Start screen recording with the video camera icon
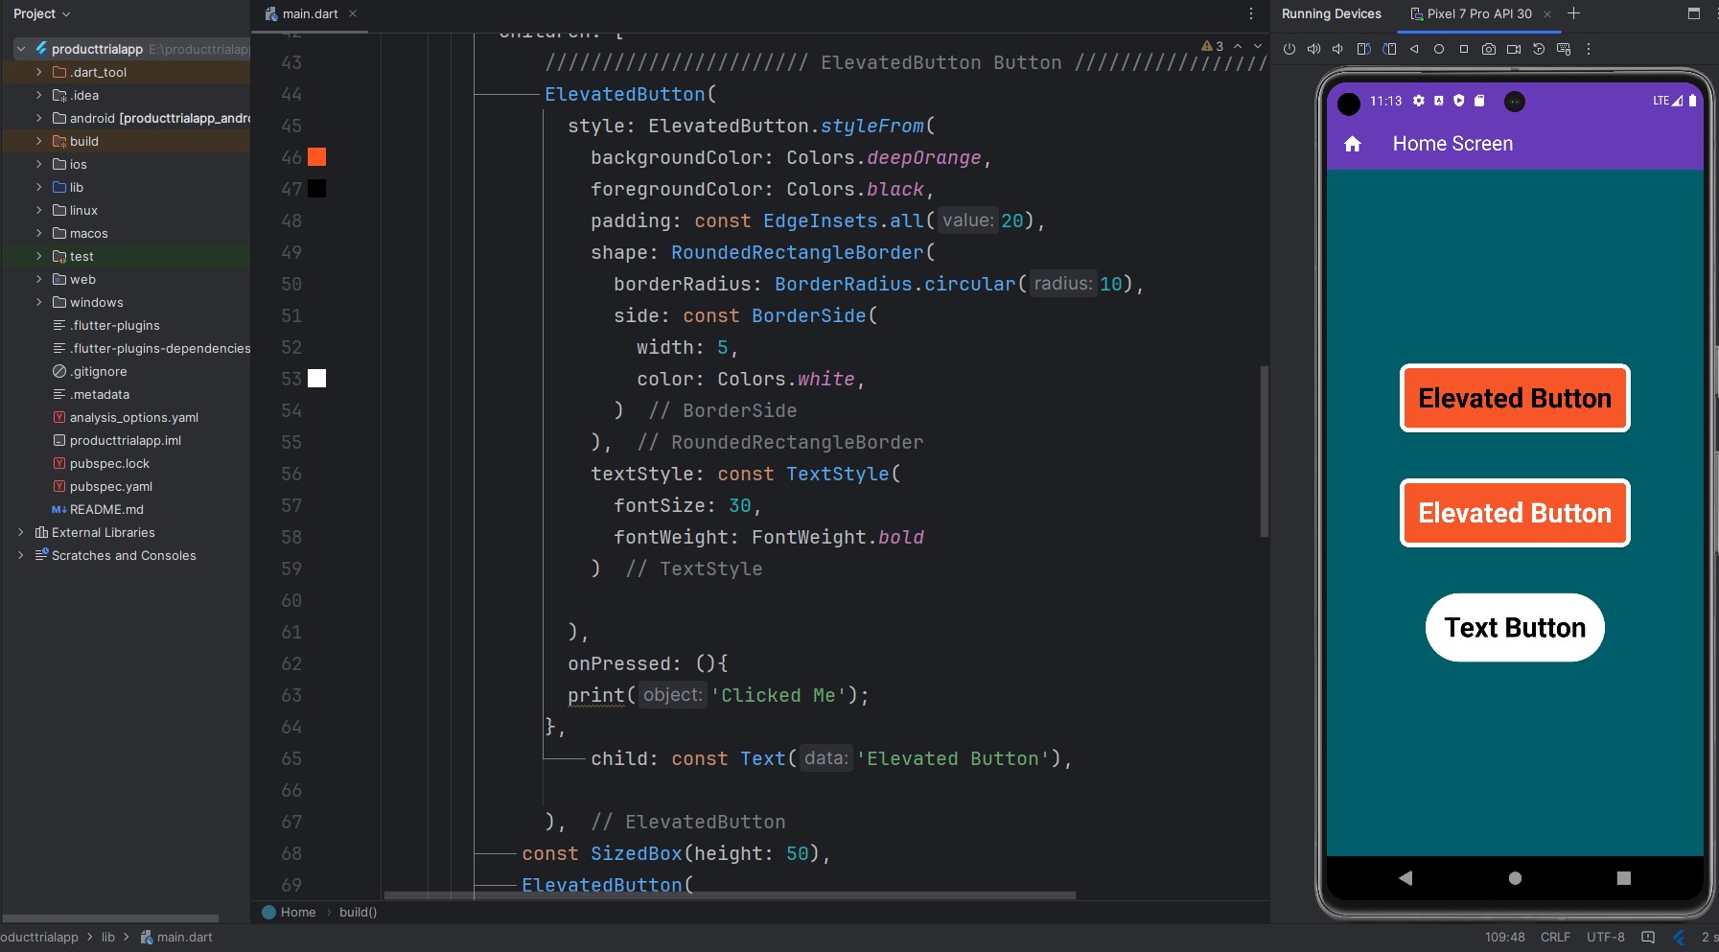The image size is (1719, 952). click(x=1513, y=49)
